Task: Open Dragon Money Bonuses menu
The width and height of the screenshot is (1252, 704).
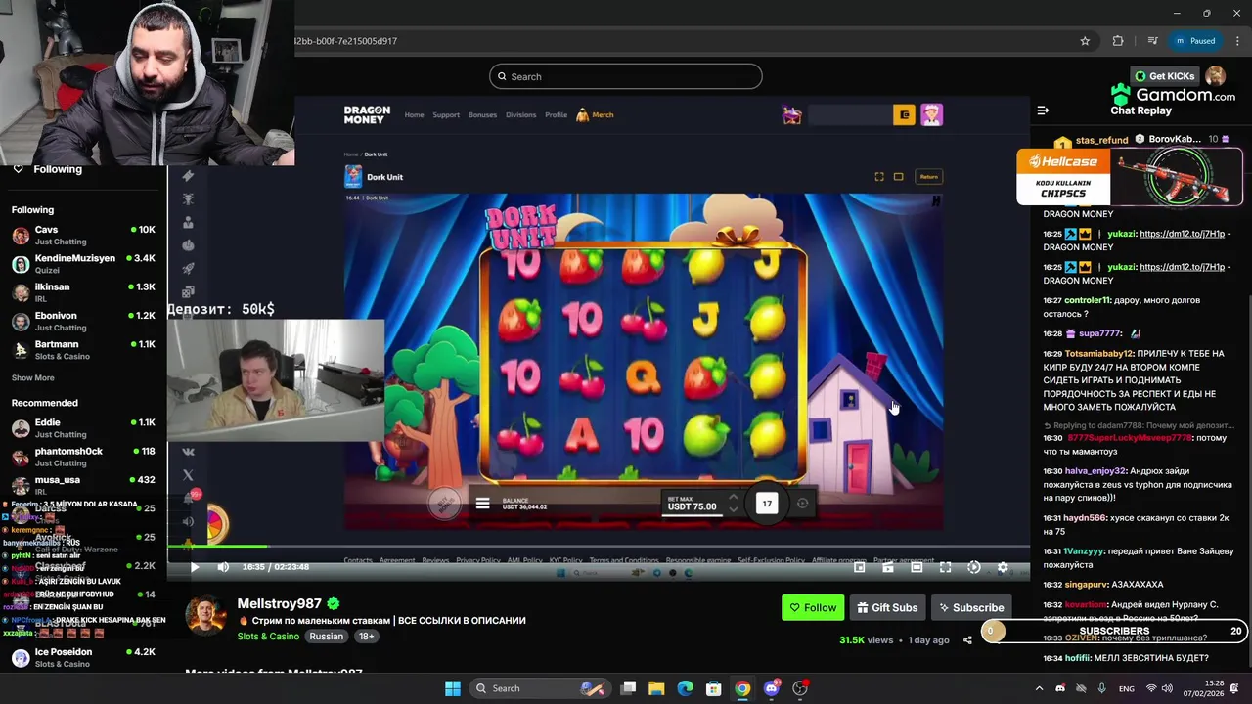Action: tap(482, 115)
